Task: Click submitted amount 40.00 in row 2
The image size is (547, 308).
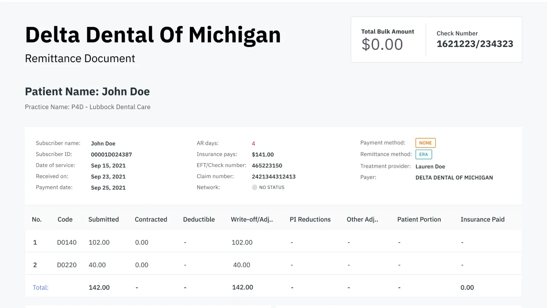Action: (97, 265)
